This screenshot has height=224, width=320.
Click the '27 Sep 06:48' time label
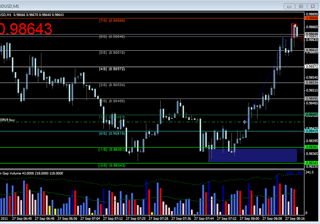pos(45,218)
